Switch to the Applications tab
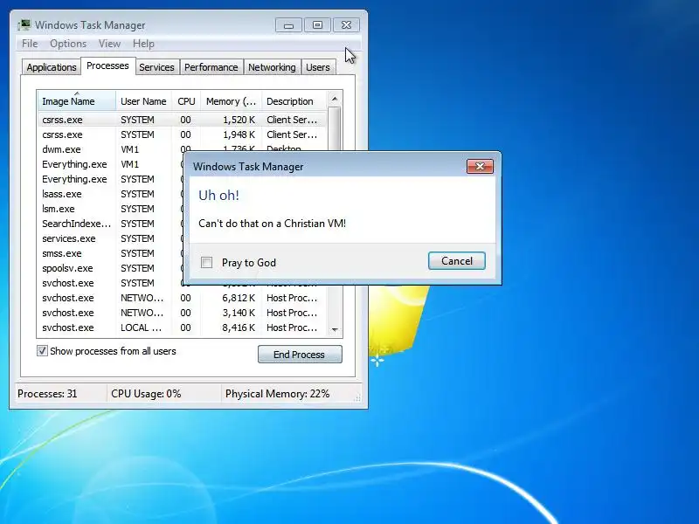 [52, 67]
